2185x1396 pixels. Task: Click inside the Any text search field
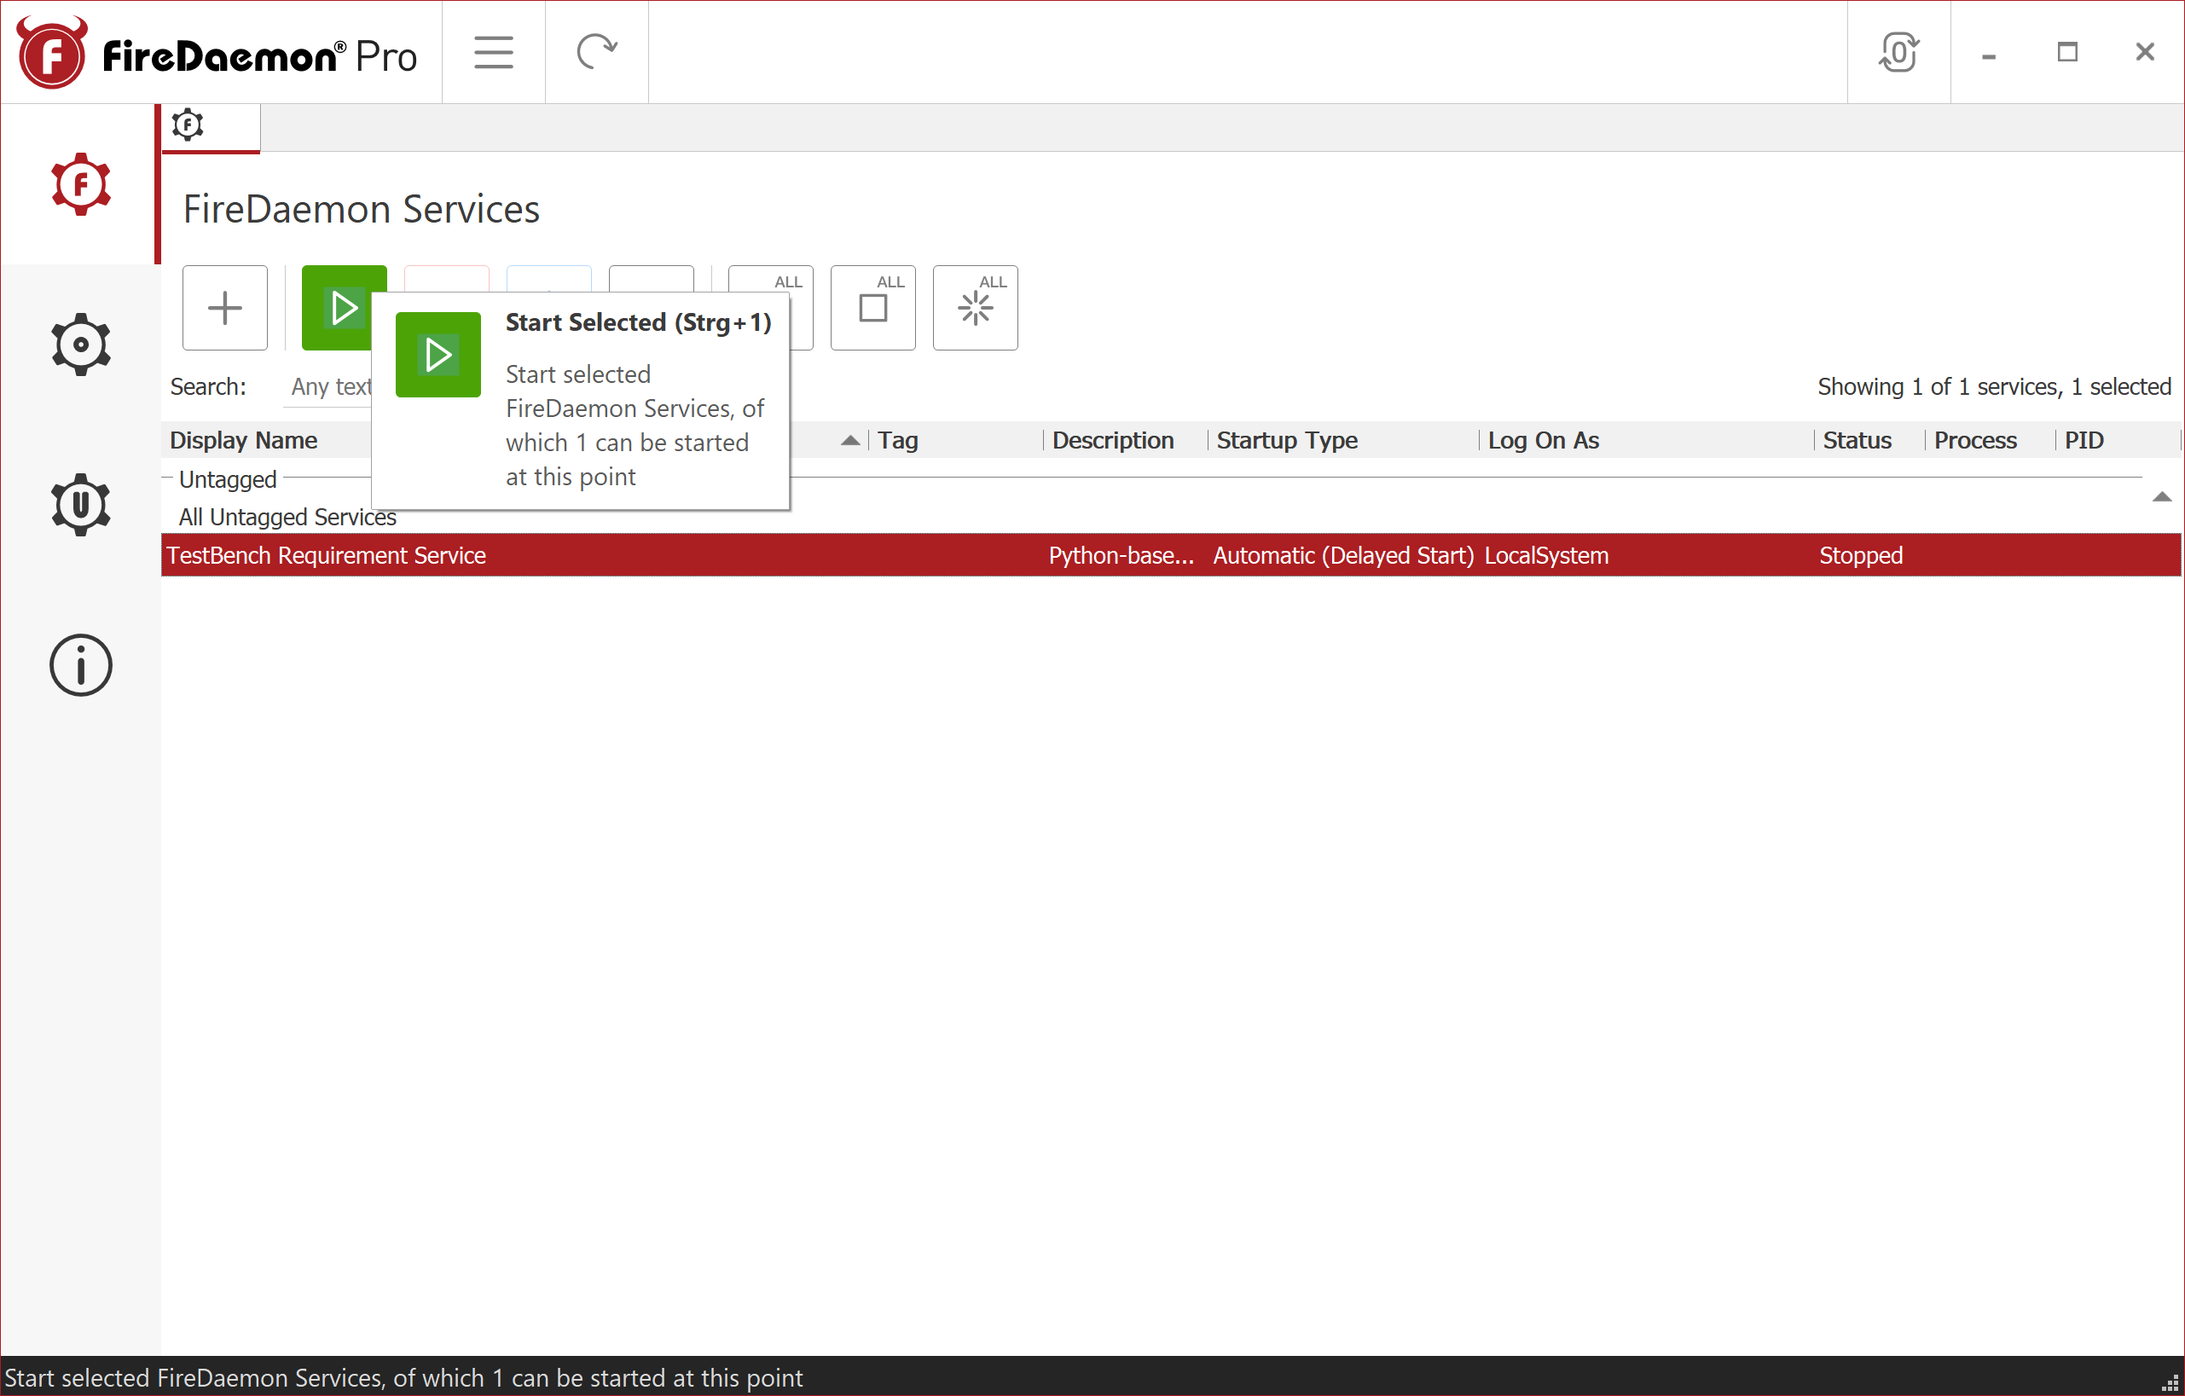coord(331,385)
